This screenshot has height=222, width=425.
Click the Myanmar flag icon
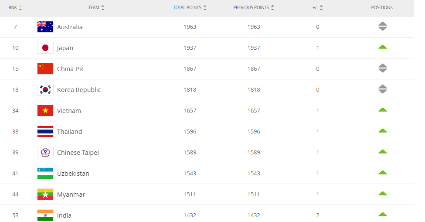click(45, 195)
